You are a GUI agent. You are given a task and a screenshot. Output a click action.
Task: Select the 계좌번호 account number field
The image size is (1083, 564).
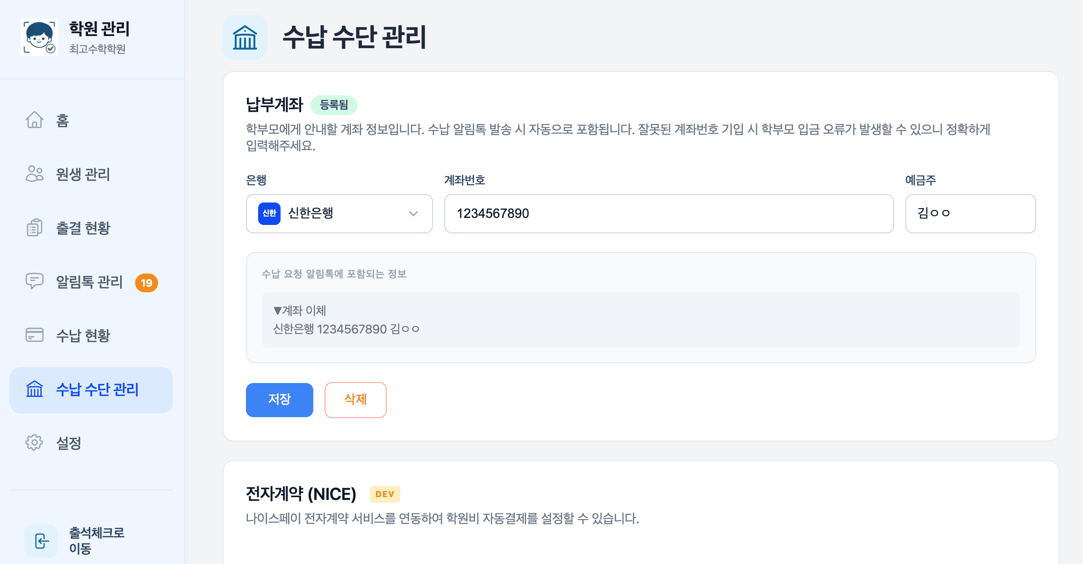[669, 214]
